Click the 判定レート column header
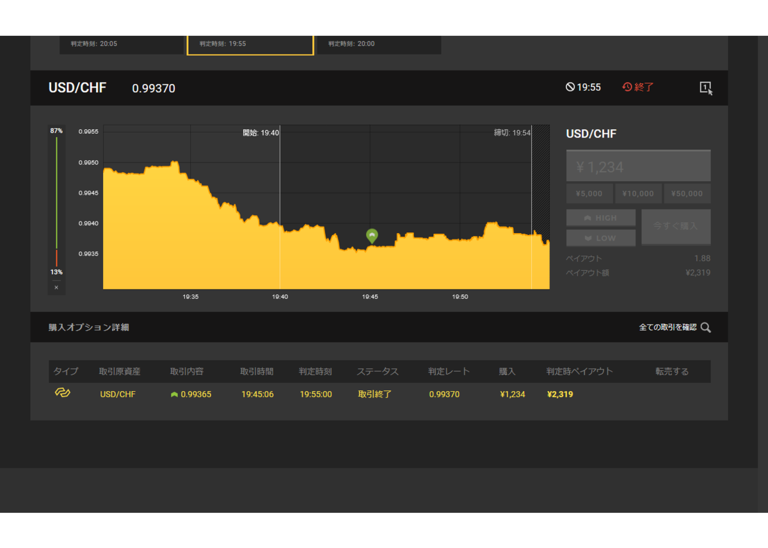 449,371
